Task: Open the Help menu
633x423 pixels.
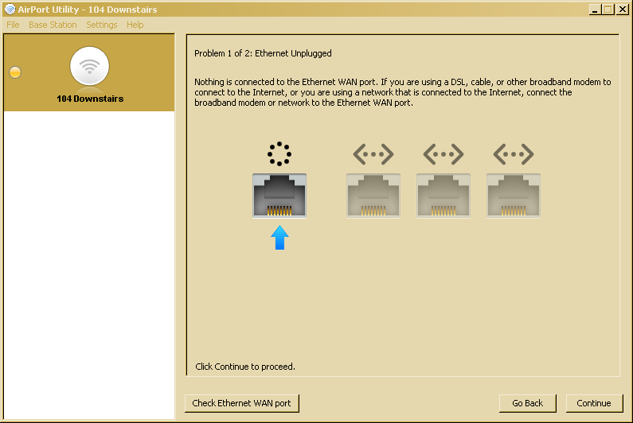Action: 135,25
